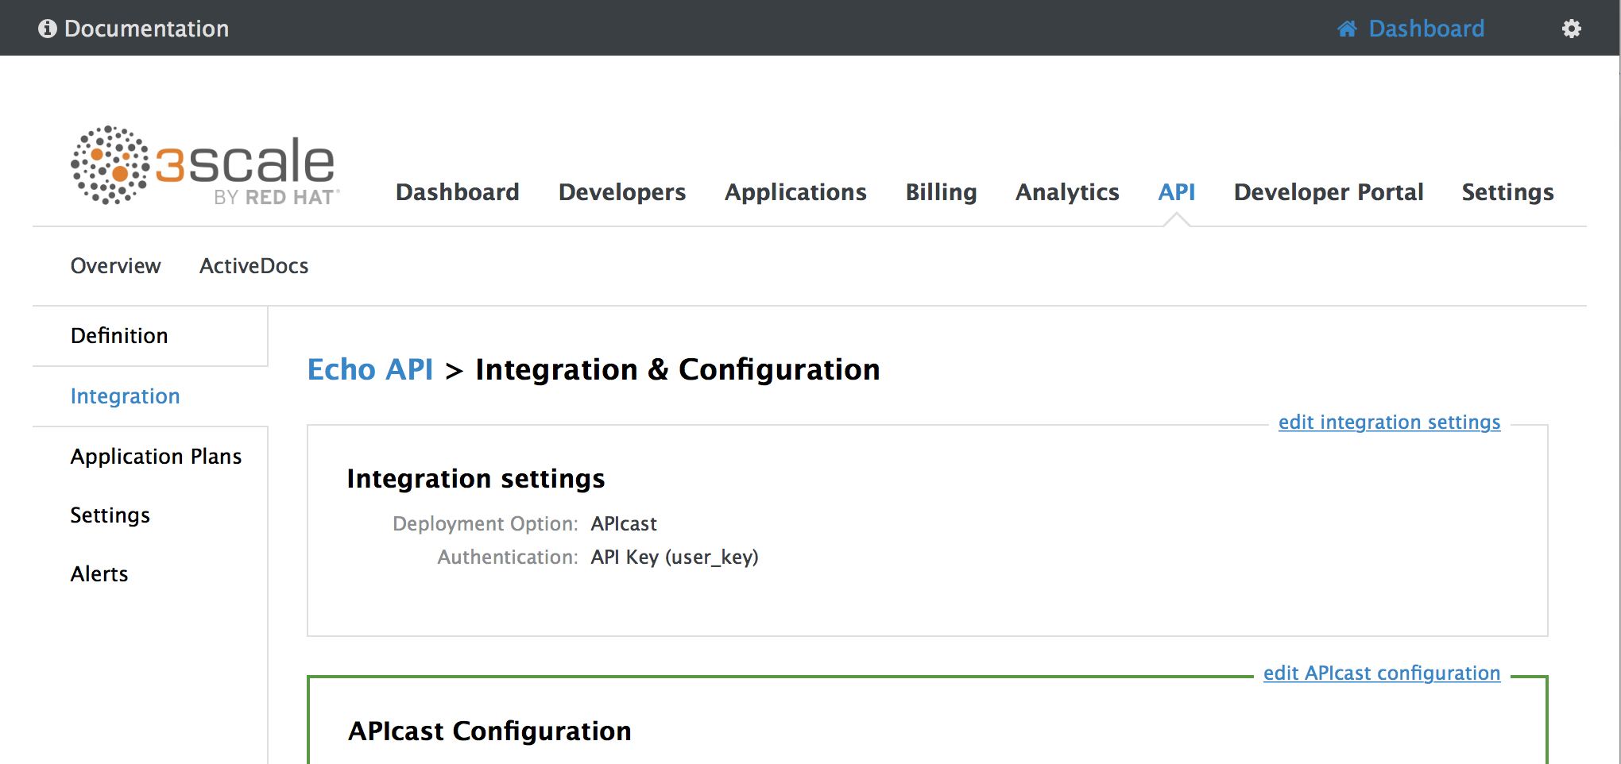Switch to the Overview sub-tab
The image size is (1621, 764).
(x=115, y=266)
